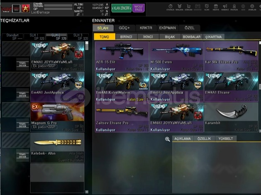261x195 pixels.
Task: Open the Etkinlik stopwatch icon
Action: (x=170, y=7)
